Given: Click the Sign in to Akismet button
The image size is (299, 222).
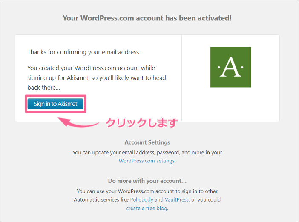Looking at the screenshot, I should [x=55, y=104].
